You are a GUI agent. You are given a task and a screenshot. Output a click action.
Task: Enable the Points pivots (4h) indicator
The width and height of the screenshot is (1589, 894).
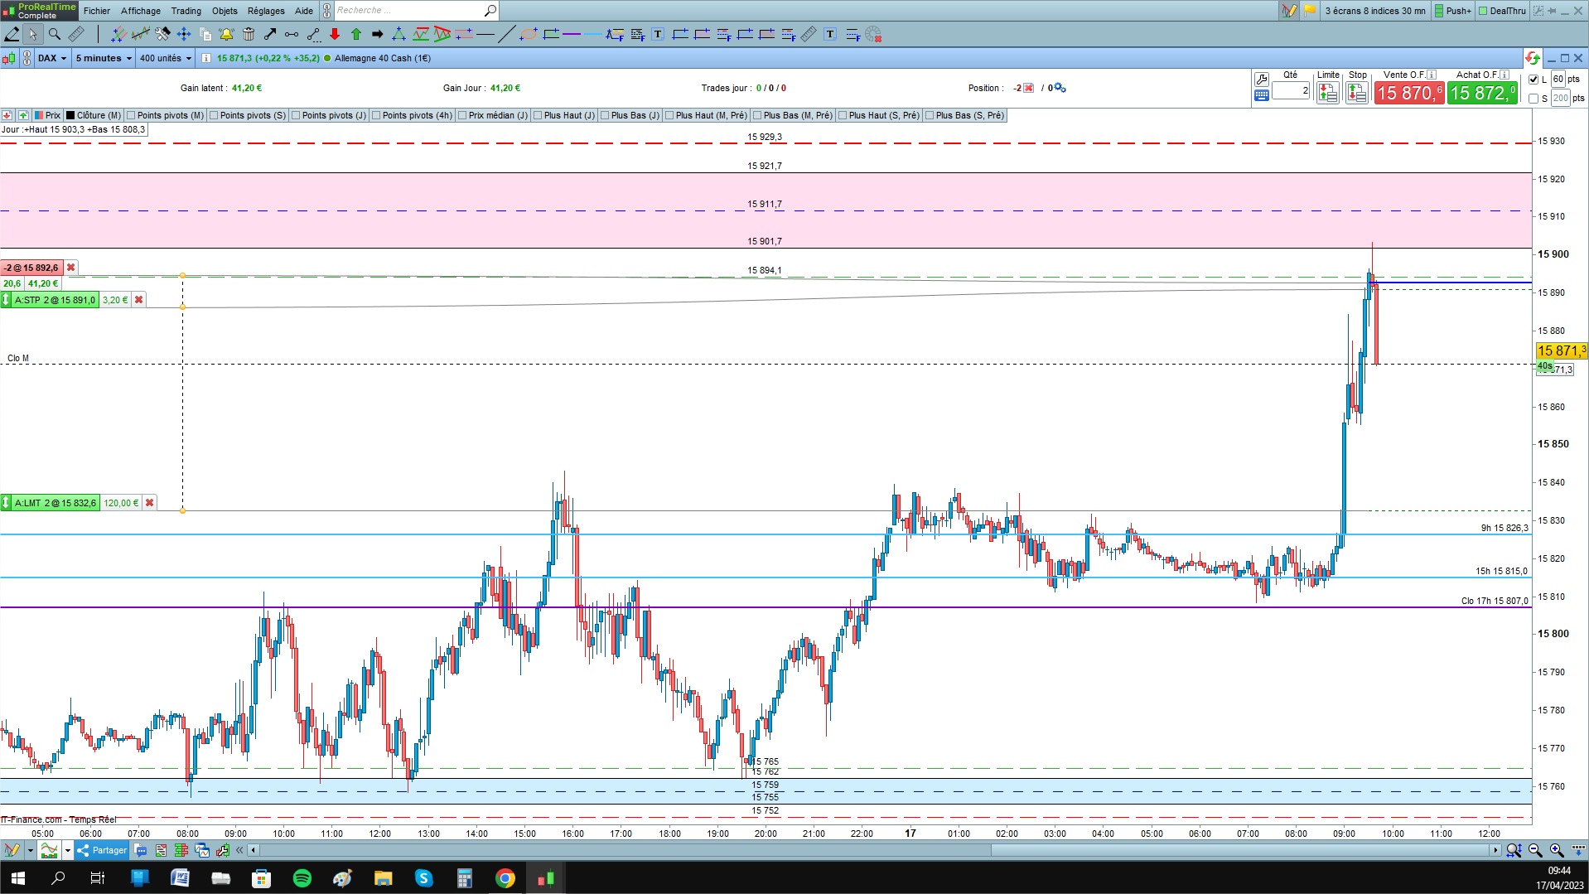pos(376,115)
